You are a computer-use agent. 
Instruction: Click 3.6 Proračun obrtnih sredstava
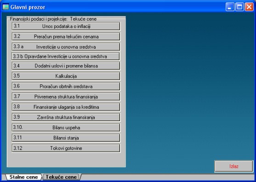(66, 86)
